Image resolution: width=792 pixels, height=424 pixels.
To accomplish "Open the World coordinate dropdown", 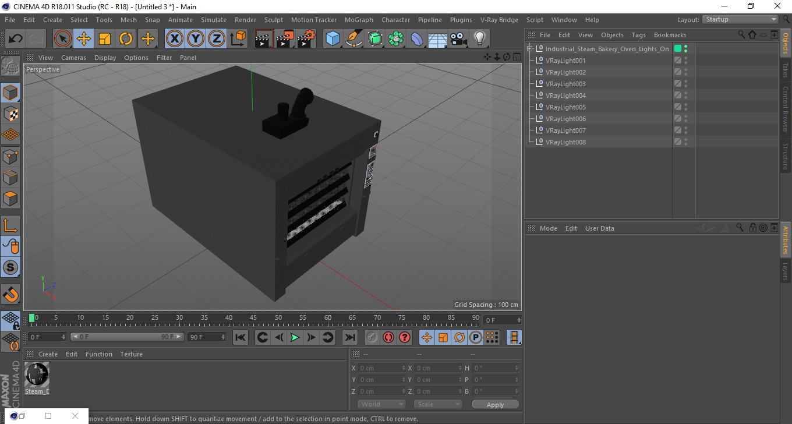I will tap(381, 404).
